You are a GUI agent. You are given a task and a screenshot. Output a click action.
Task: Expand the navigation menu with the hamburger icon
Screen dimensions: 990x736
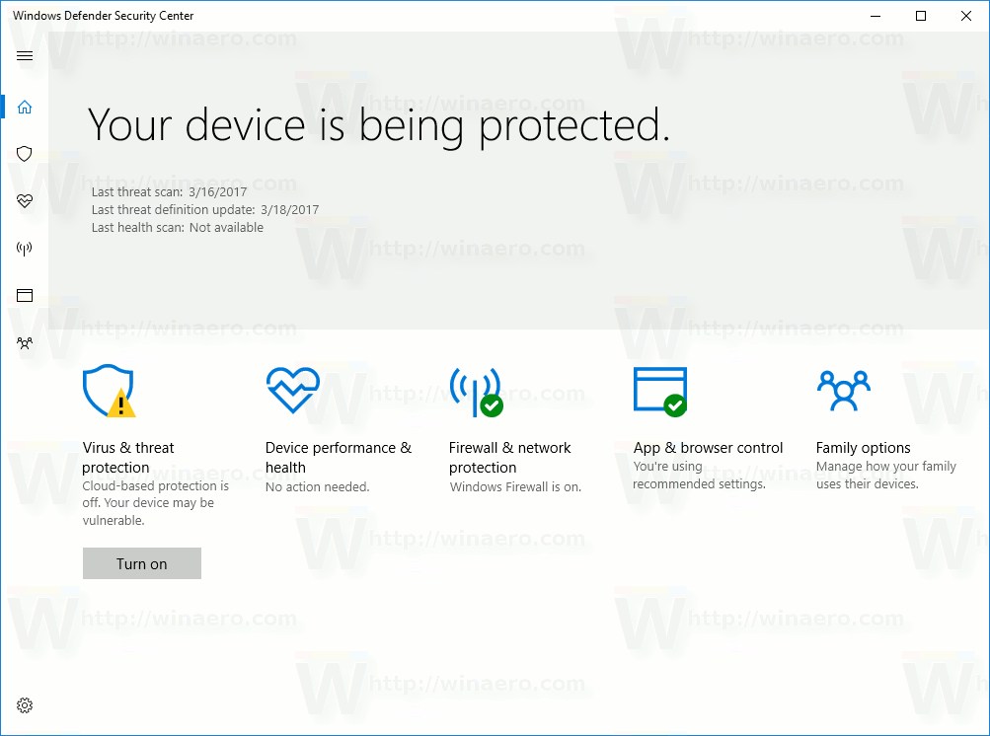pos(25,55)
